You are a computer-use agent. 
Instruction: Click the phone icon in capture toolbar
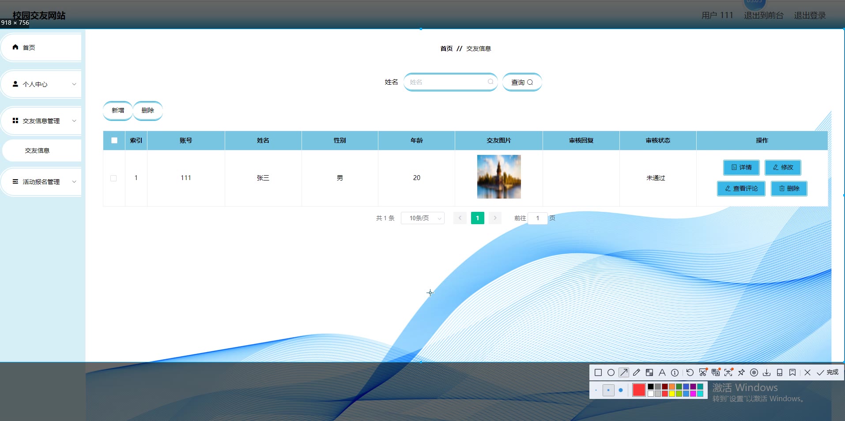point(780,372)
